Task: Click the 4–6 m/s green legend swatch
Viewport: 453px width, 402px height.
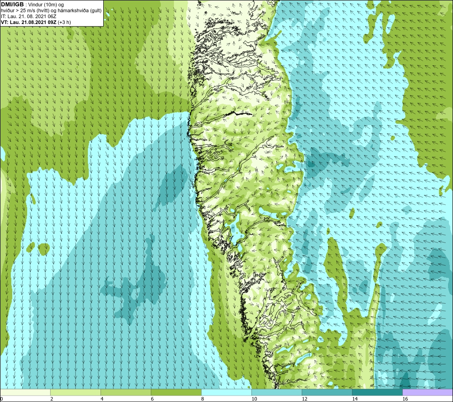Action: pyautogui.click(x=125, y=392)
